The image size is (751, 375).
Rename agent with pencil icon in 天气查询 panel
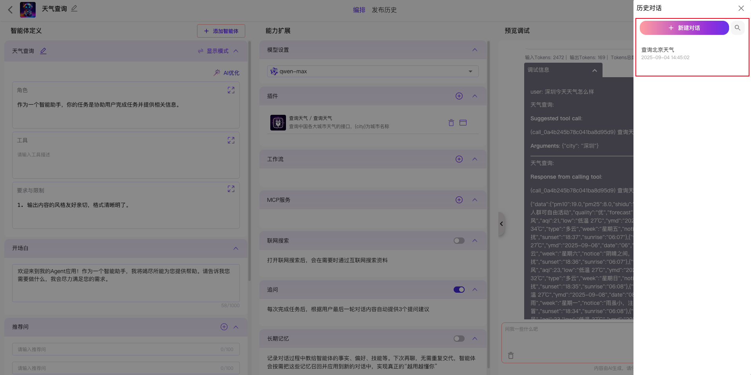(x=43, y=51)
